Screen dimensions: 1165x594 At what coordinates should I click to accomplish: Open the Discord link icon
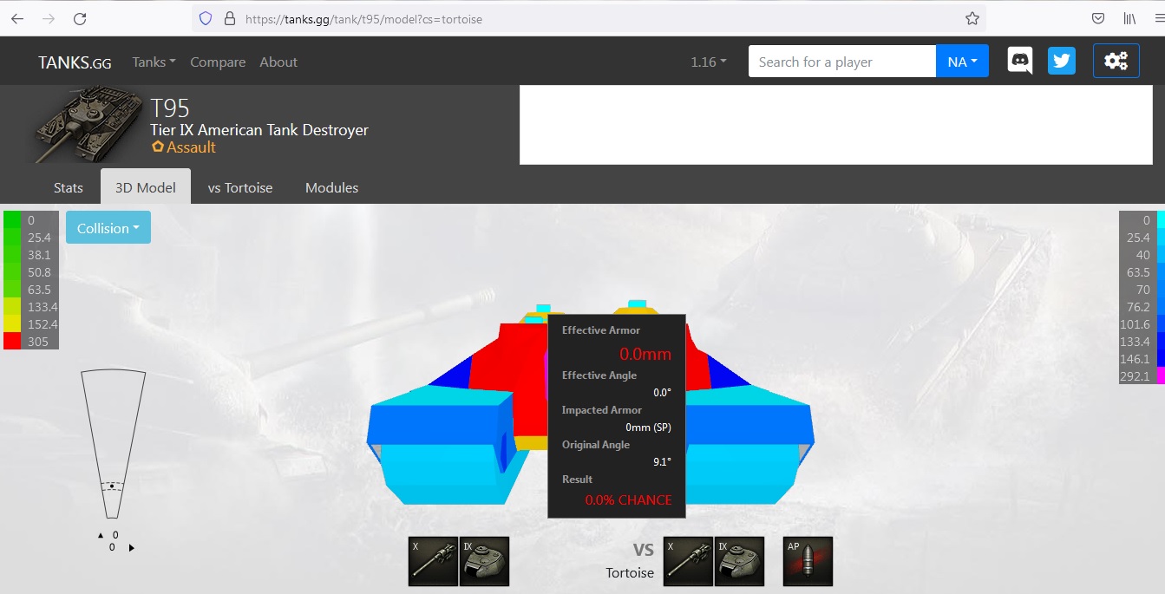1019,61
